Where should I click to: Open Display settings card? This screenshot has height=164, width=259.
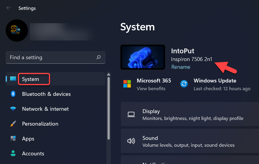pos(190,114)
